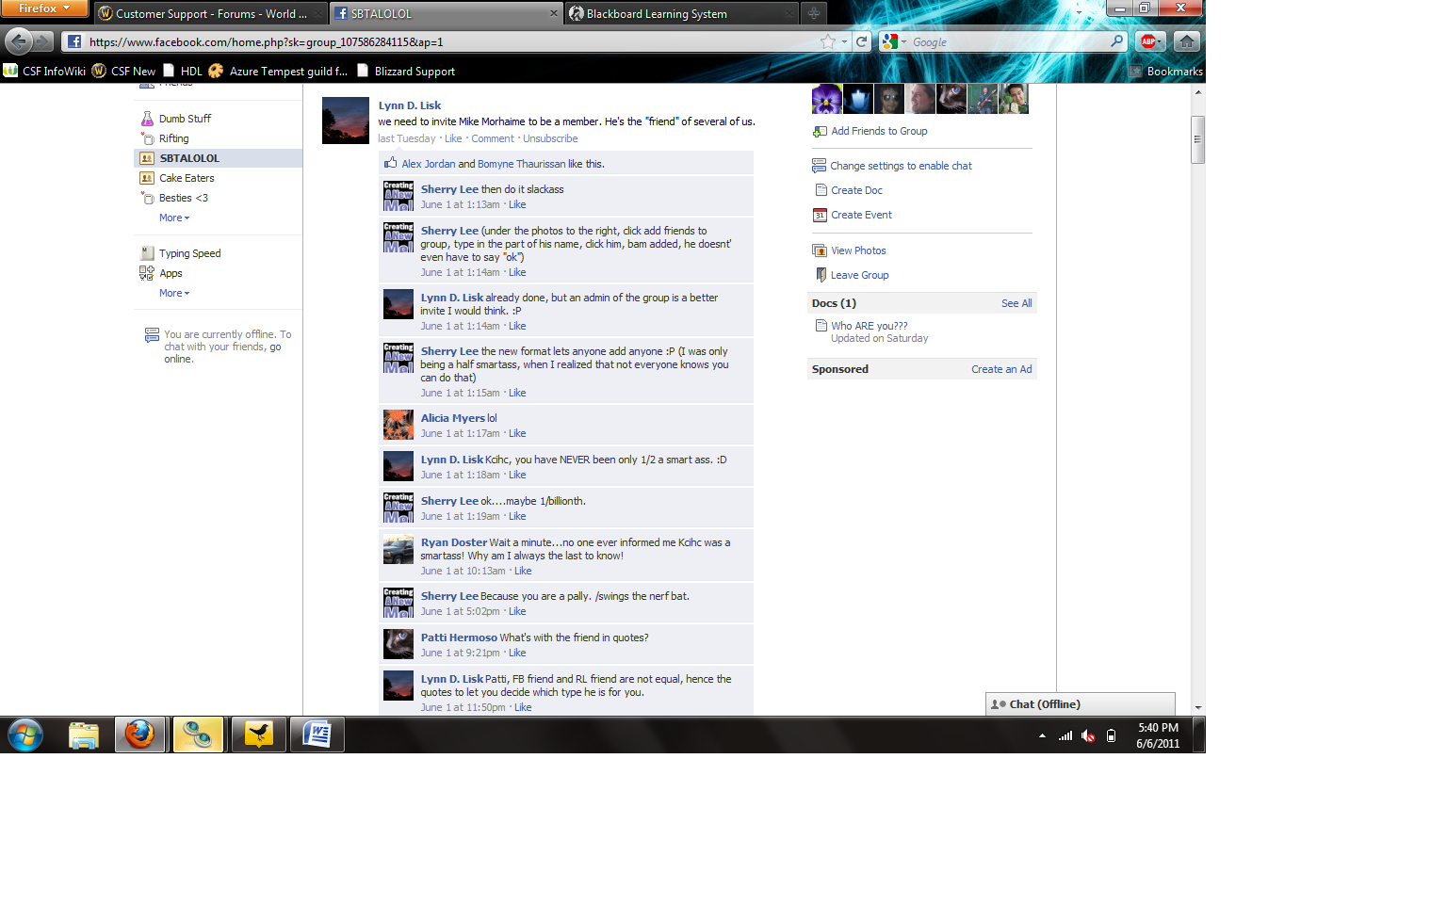Screen dimensions: 1447x904
Task: Expand More under Apps section
Action: pos(174,293)
